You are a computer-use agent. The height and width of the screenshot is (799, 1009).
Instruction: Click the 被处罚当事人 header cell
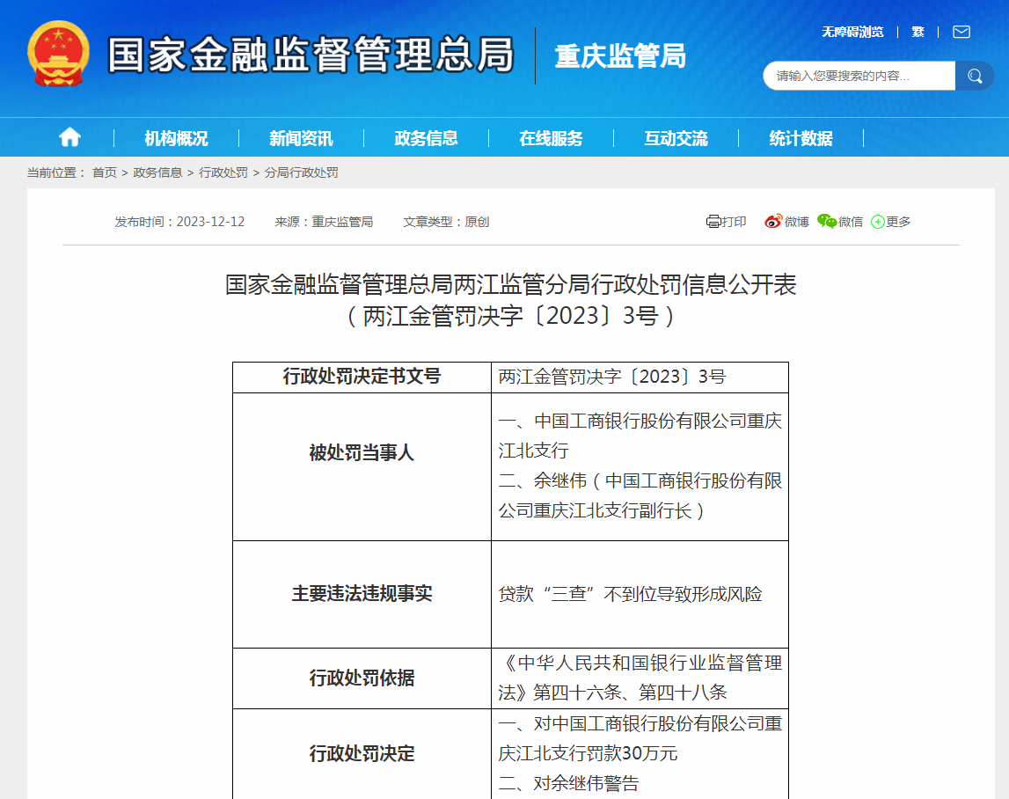[x=362, y=466]
